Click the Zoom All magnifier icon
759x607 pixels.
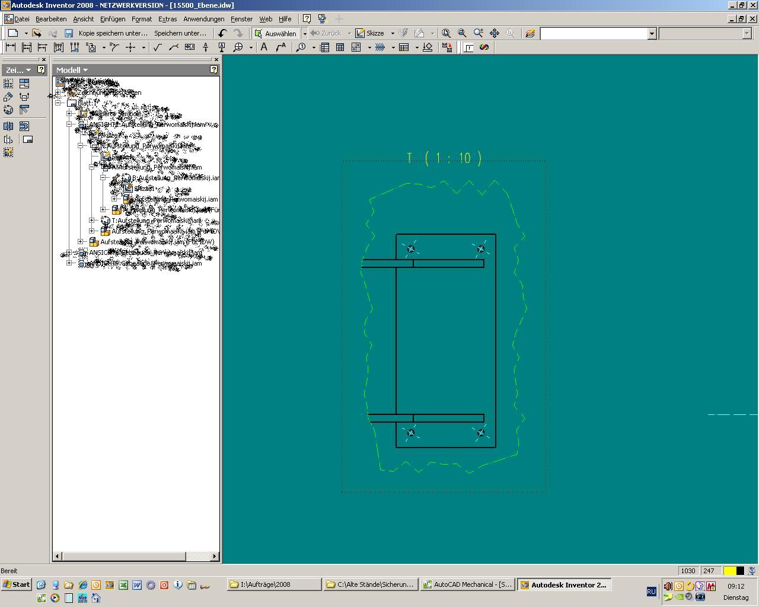click(446, 33)
